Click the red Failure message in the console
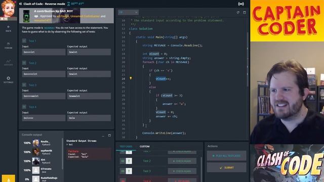 point(89,154)
